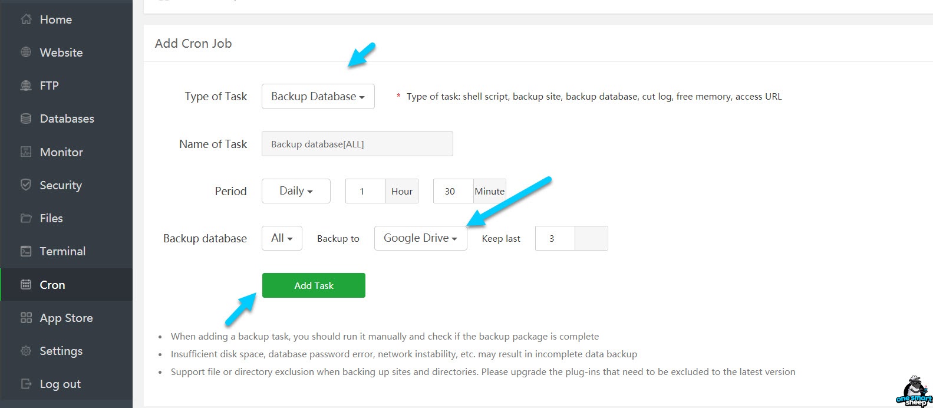Open the Files manager label
Screen dimensions: 933x408
pos(51,218)
